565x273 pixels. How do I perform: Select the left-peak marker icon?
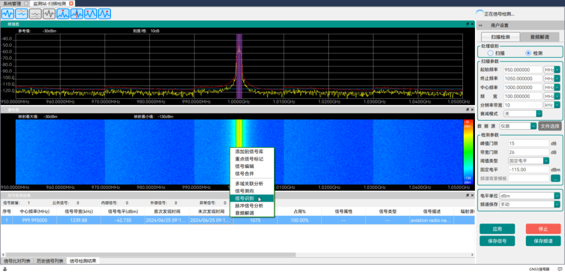91,14
